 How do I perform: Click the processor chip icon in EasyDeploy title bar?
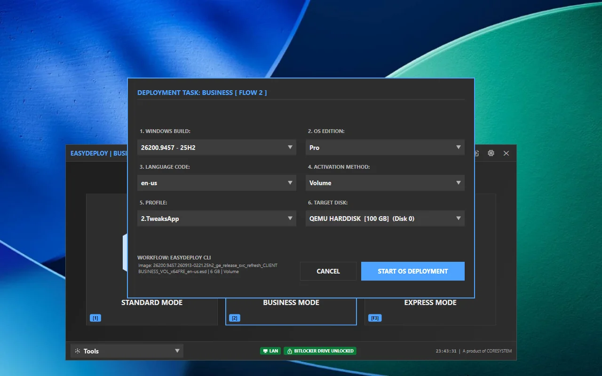pyautogui.click(x=491, y=153)
